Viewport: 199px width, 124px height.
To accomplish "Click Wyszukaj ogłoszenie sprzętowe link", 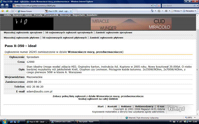I will (23, 33).
